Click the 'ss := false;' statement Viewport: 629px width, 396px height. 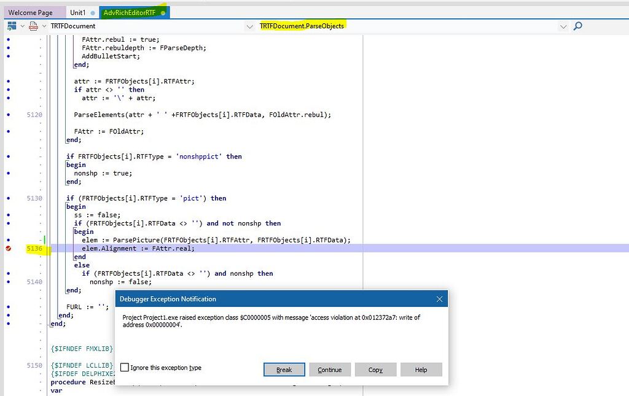[x=97, y=215]
